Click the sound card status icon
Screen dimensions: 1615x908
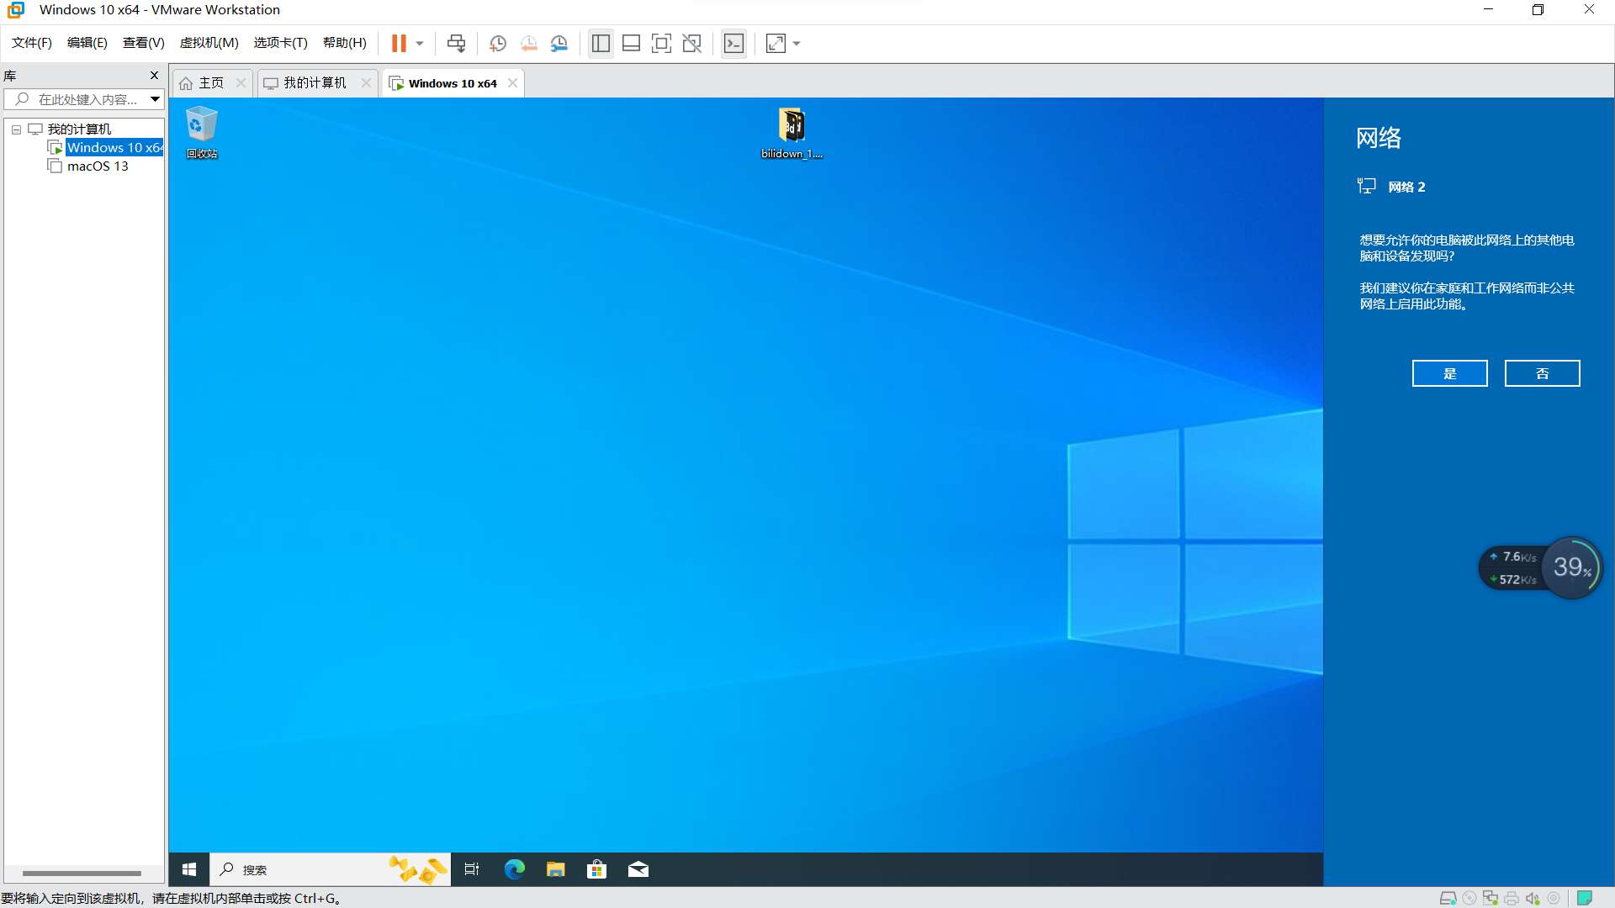[x=1533, y=898]
